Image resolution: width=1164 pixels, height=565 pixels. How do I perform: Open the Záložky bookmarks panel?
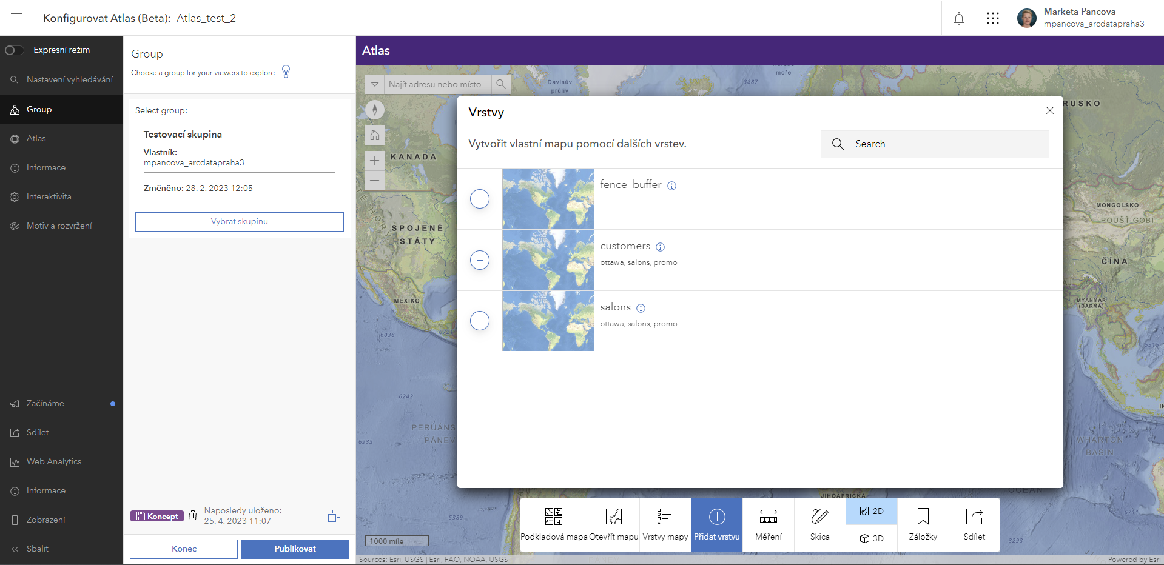923,525
